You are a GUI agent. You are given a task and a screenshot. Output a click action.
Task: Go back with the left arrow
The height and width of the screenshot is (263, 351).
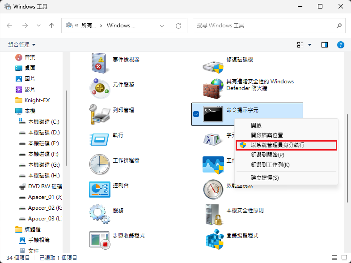coord(9,26)
